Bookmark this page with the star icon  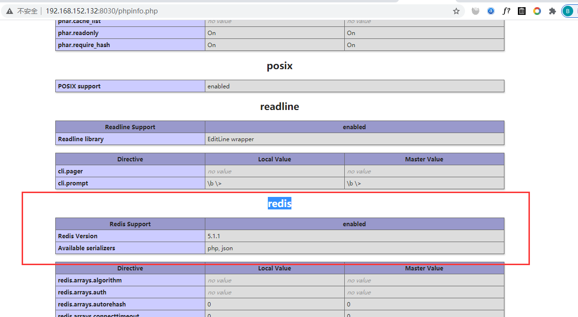[456, 11]
